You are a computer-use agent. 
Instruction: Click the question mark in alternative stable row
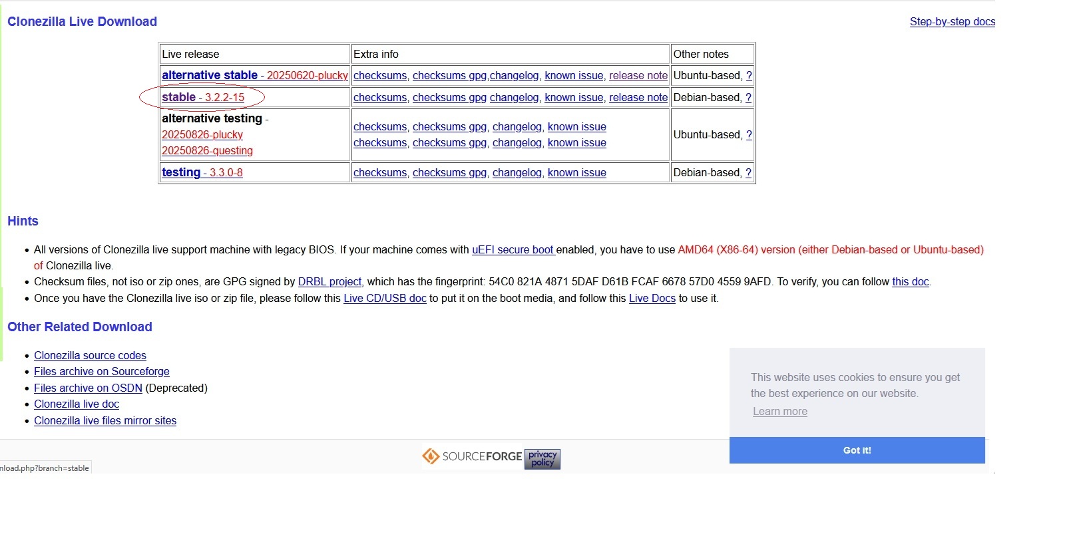749,76
